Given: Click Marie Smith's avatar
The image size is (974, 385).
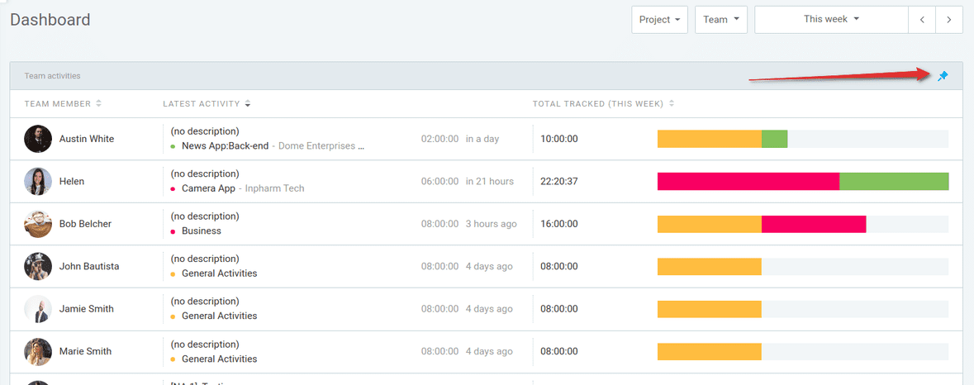Looking at the screenshot, I should click(x=38, y=351).
